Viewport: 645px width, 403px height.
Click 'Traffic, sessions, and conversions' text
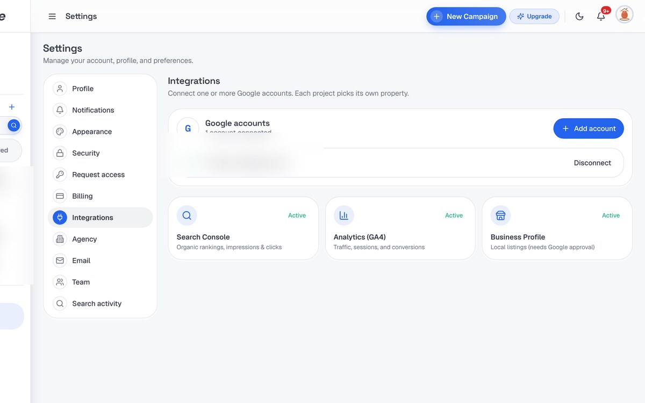point(379,247)
